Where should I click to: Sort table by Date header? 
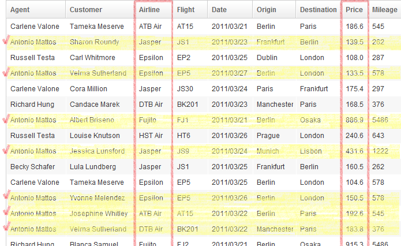[x=230, y=9]
